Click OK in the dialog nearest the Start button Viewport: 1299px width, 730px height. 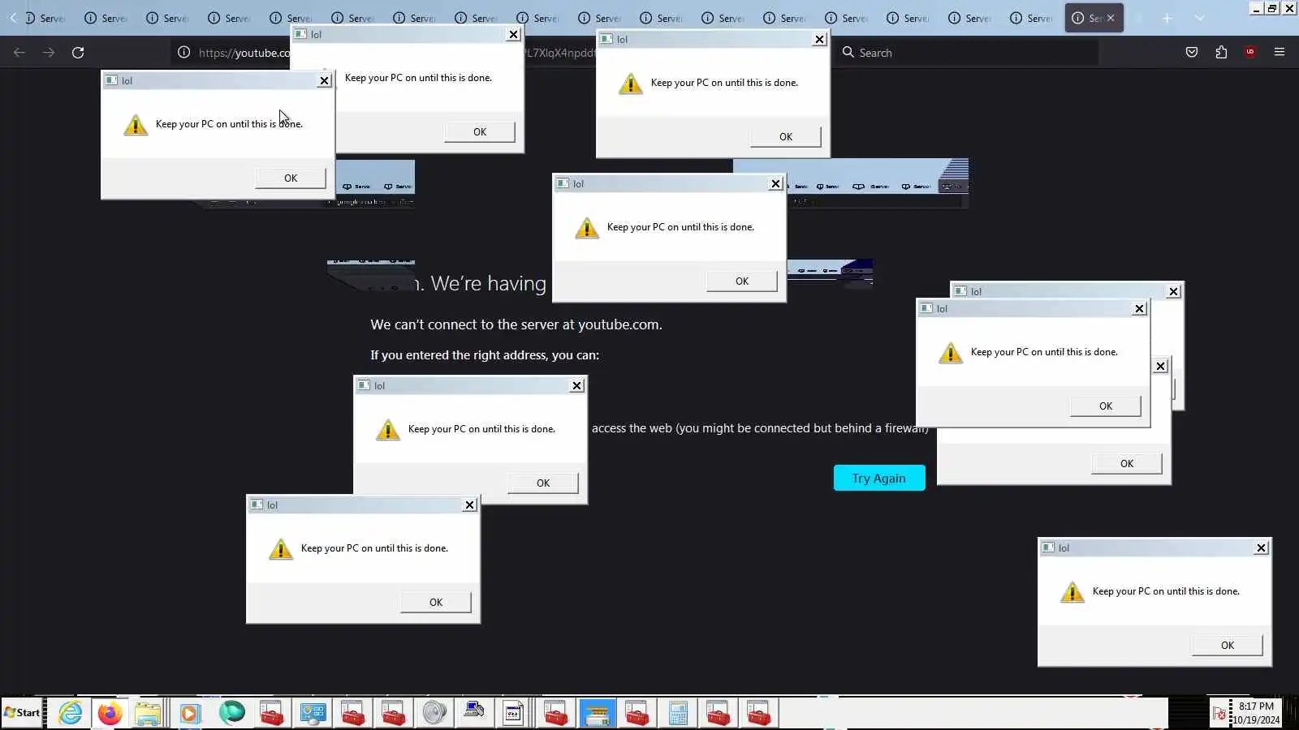436,603
